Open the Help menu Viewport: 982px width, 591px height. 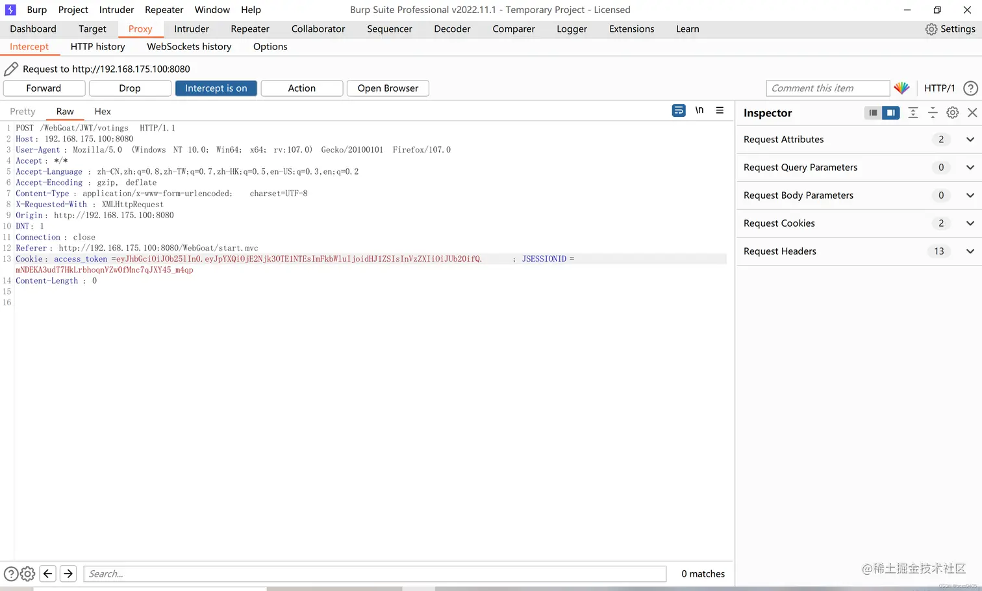point(251,10)
